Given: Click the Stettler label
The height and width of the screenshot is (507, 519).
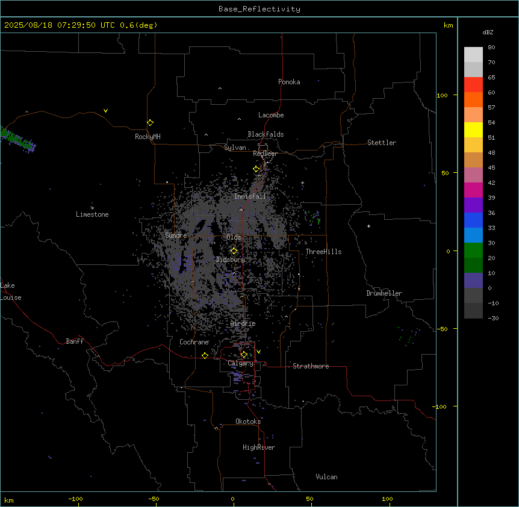Looking at the screenshot, I should pos(382,143).
